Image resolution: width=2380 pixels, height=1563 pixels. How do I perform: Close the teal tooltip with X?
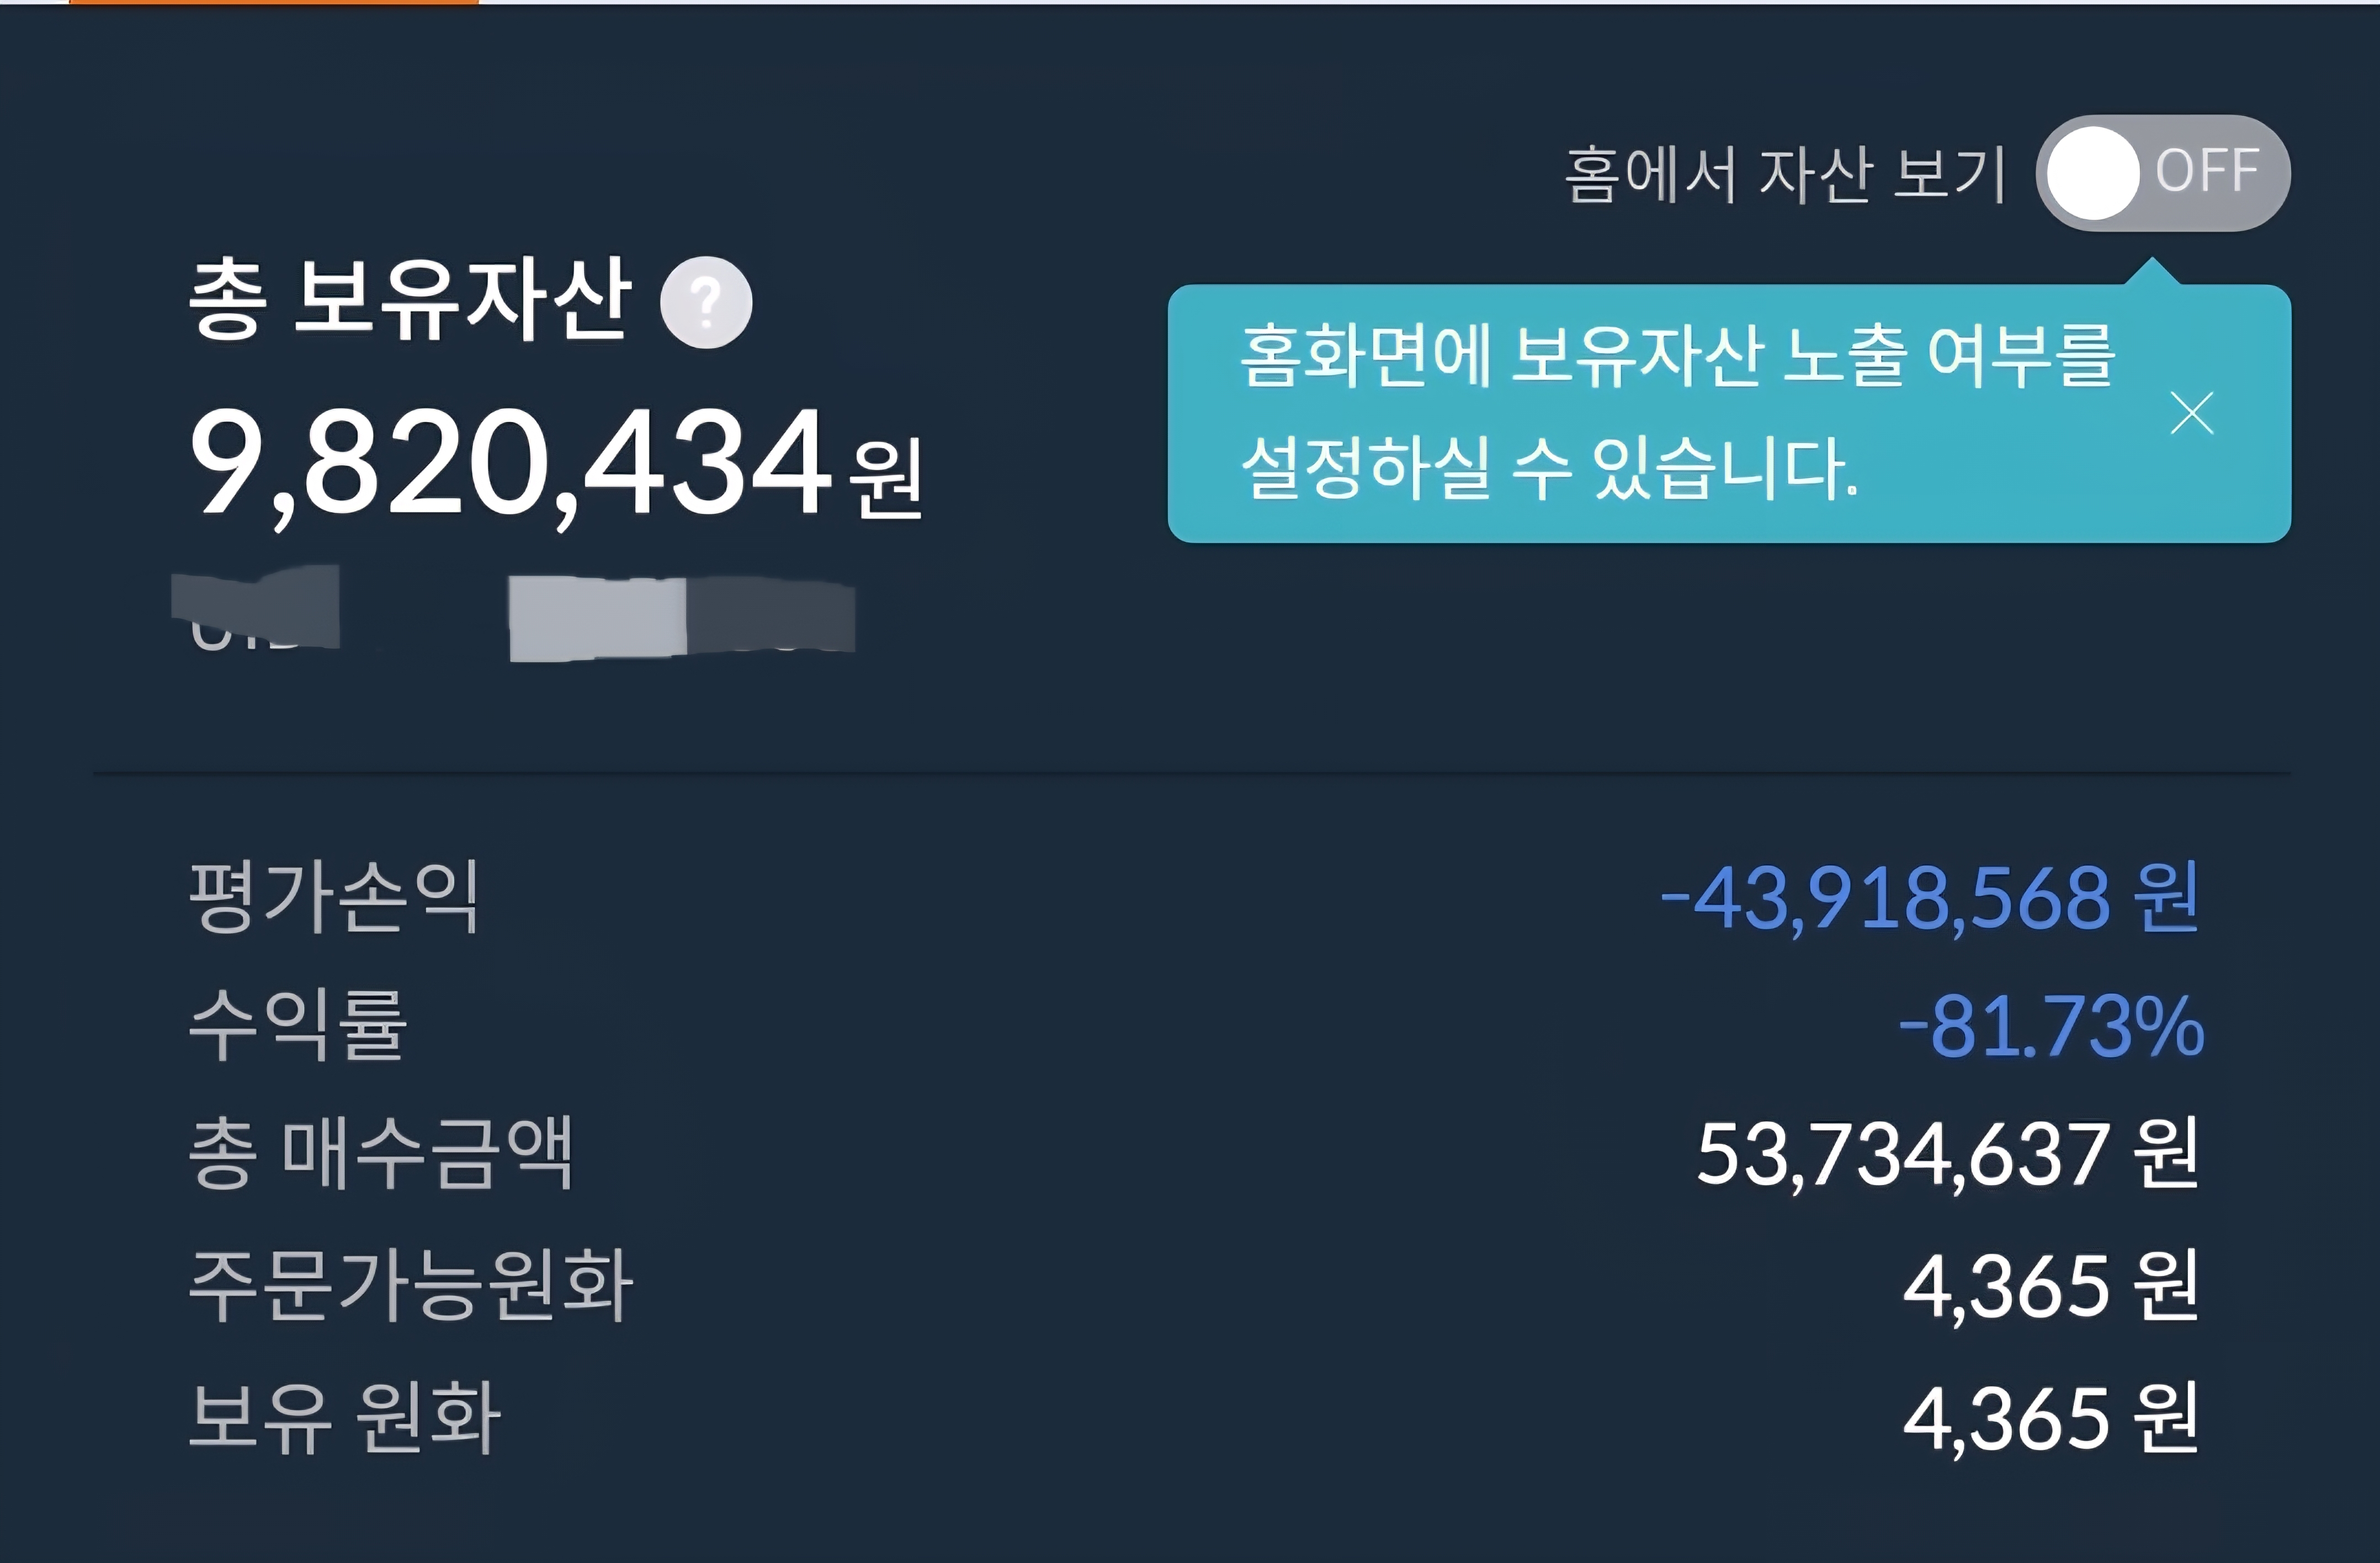(2192, 413)
